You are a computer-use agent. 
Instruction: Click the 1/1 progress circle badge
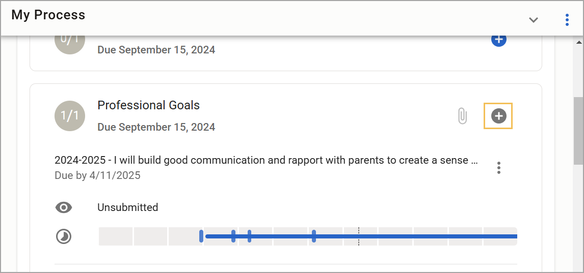70,116
